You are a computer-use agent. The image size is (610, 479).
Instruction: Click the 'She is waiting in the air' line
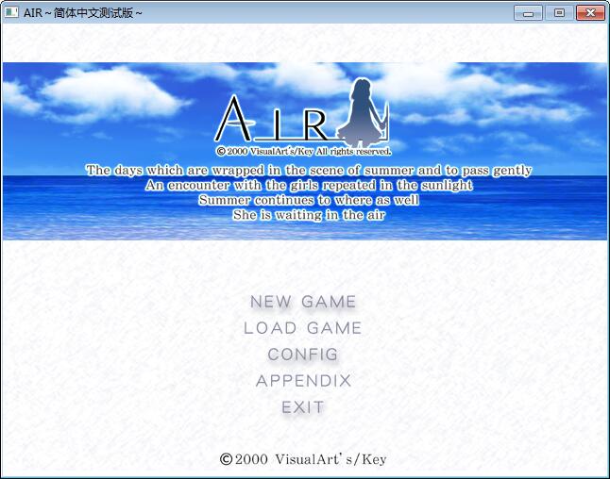(309, 215)
